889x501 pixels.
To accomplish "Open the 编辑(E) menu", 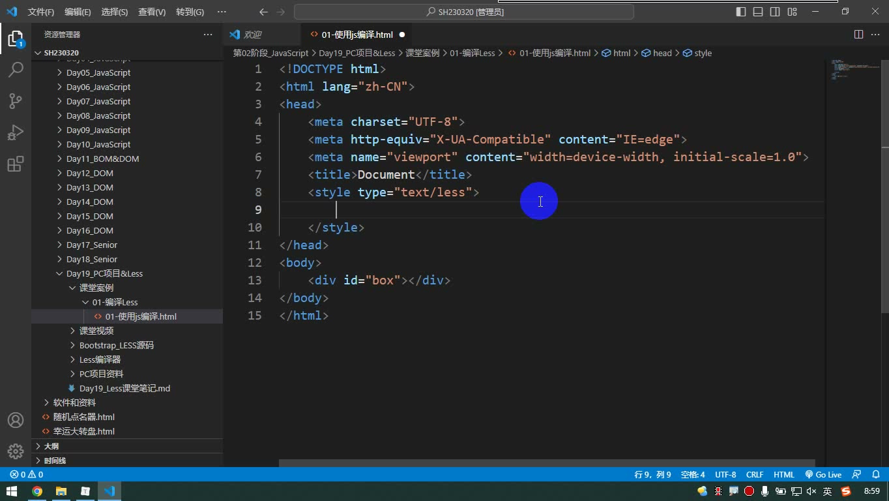I will coord(78,12).
